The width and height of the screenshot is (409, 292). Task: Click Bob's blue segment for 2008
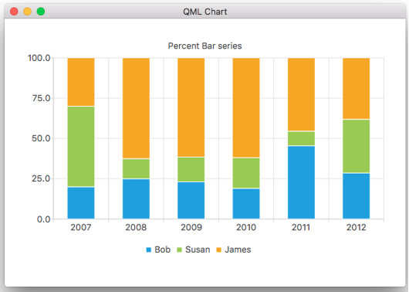point(136,199)
